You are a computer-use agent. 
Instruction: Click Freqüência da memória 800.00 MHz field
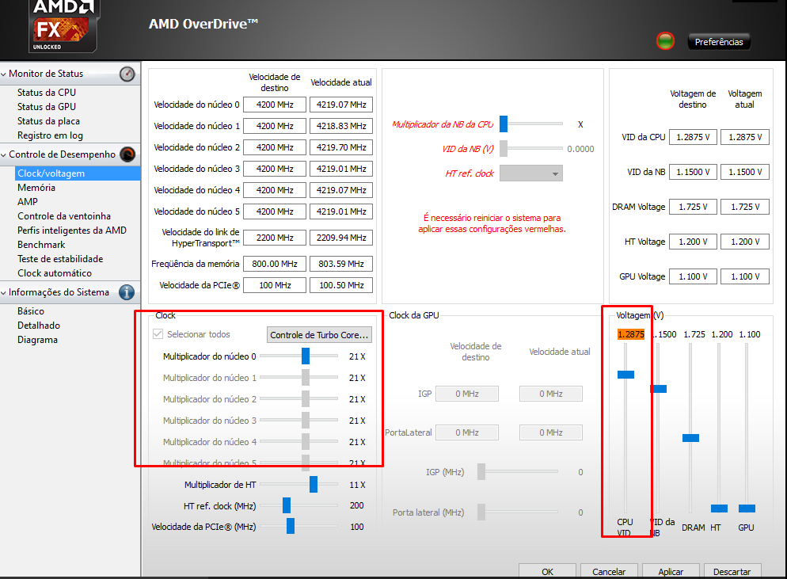275,264
